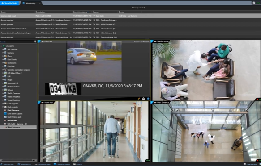Toggle Hide area view
This screenshot has height=166, width=261.
pyautogui.click(x=7, y=164)
